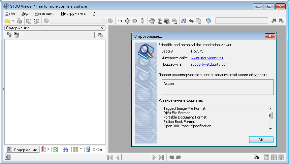
Task: Open the ? help menu
Action: (94, 13)
